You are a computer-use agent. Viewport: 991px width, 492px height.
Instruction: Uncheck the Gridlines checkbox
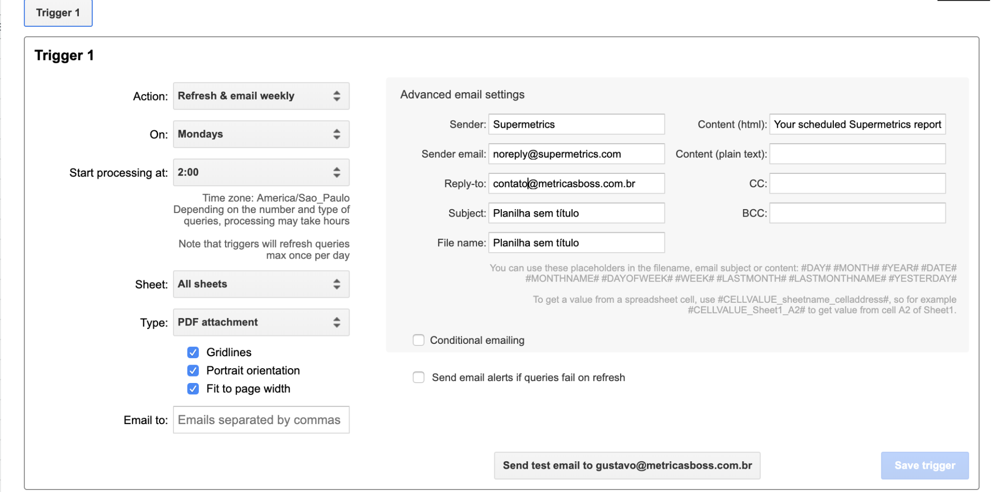(193, 352)
